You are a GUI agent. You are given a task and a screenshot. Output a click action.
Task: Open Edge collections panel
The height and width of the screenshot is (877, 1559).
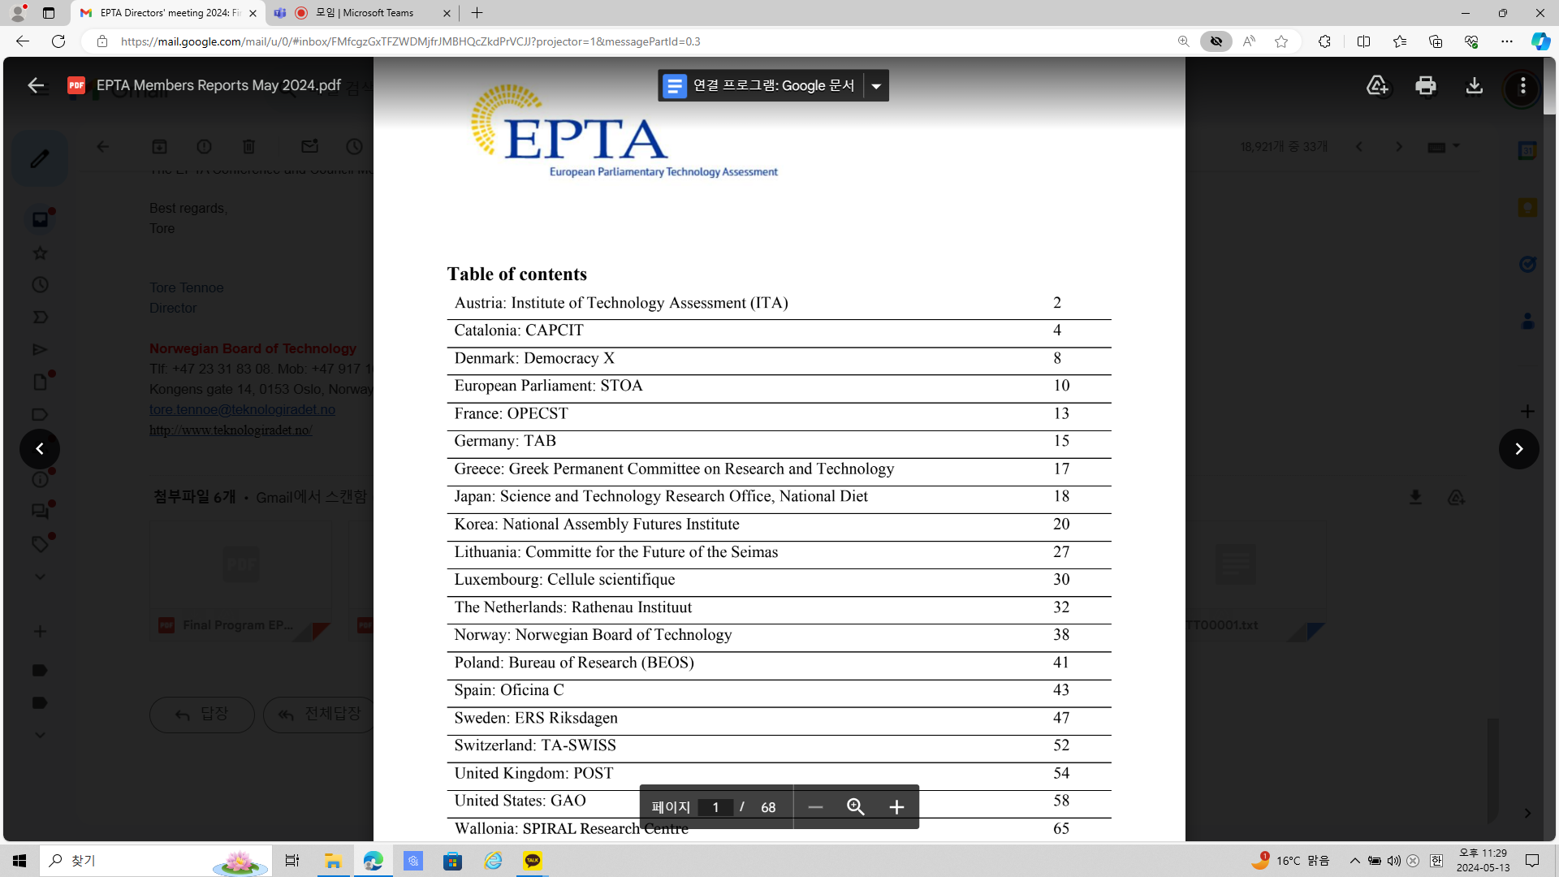pos(1436,41)
